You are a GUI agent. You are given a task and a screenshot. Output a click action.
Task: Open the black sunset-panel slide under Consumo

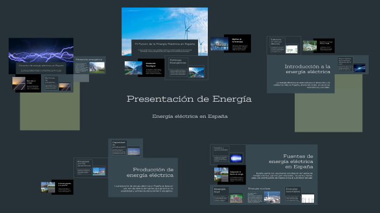(x=26, y=83)
